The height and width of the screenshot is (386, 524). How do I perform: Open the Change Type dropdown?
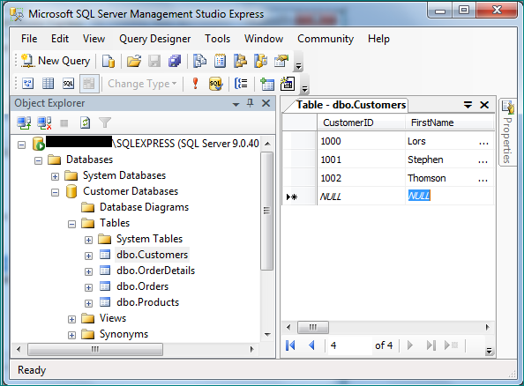pyautogui.click(x=142, y=84)
